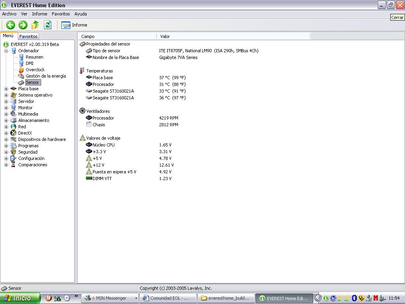Viewport: 405px width, 304px height.
Task: Expand the Programas tree node
Action: pos(6,146)
